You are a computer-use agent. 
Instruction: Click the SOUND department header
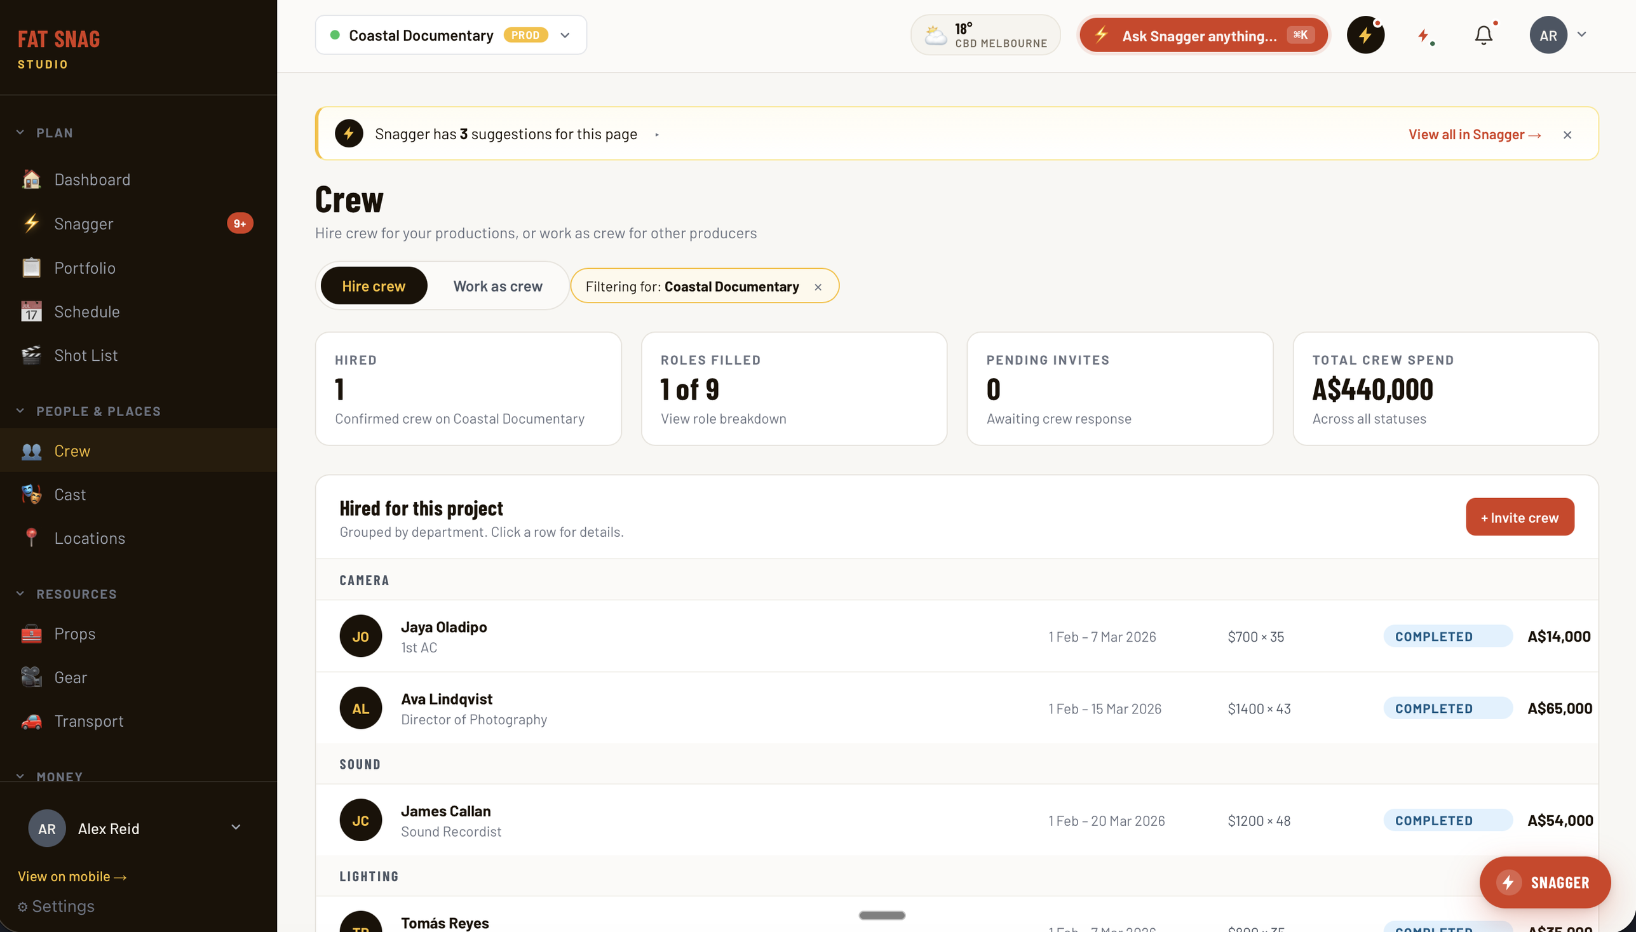pos(956,764)
